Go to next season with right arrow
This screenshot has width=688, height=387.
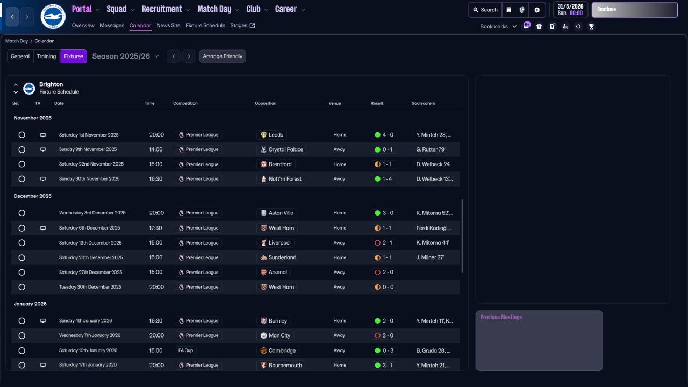(x=189, y=56)
